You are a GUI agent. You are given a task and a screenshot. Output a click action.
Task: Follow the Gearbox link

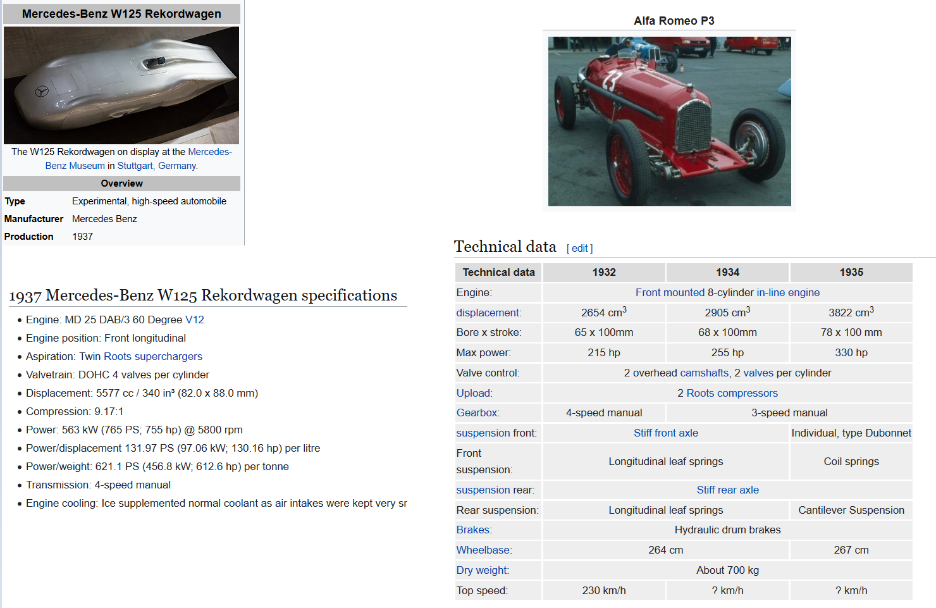(477, 413)
